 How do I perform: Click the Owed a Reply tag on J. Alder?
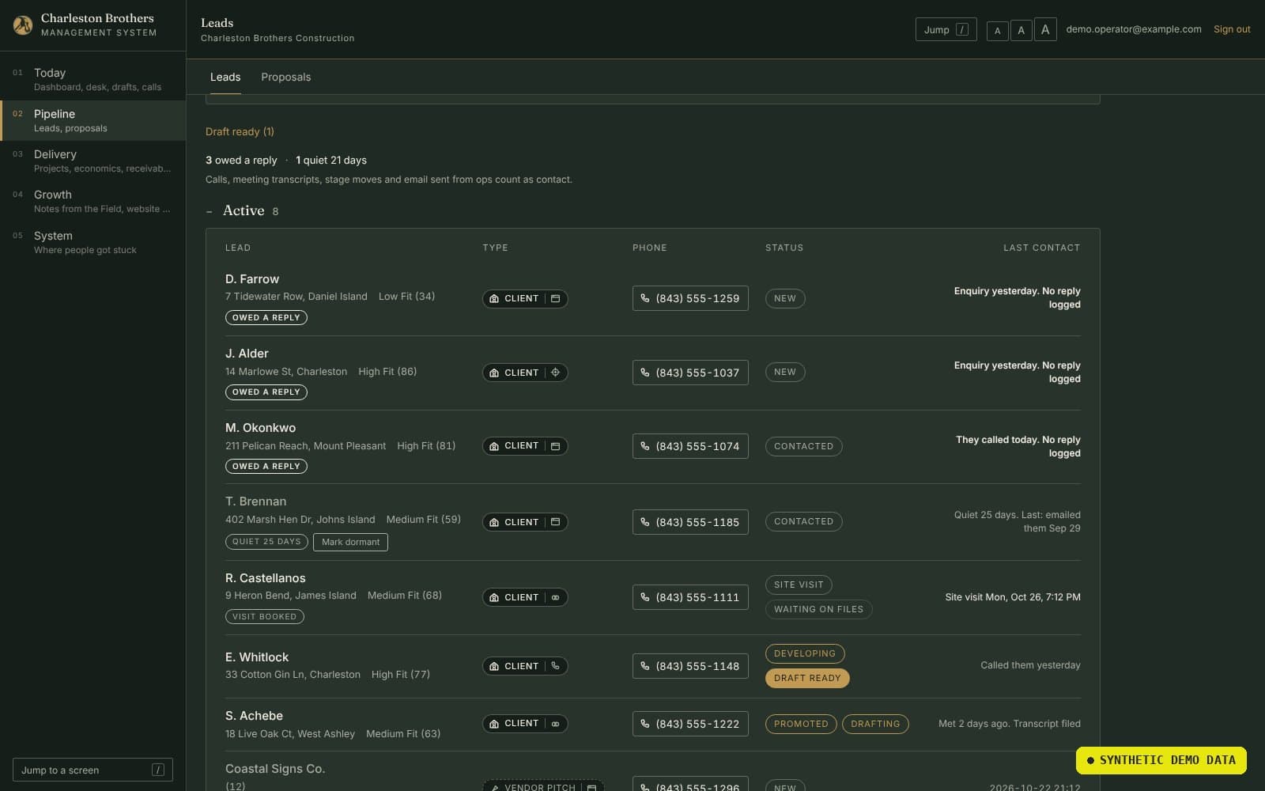[x=266, y=392]
